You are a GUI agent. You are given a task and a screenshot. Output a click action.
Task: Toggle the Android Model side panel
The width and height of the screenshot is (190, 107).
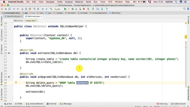click(189, 93)
